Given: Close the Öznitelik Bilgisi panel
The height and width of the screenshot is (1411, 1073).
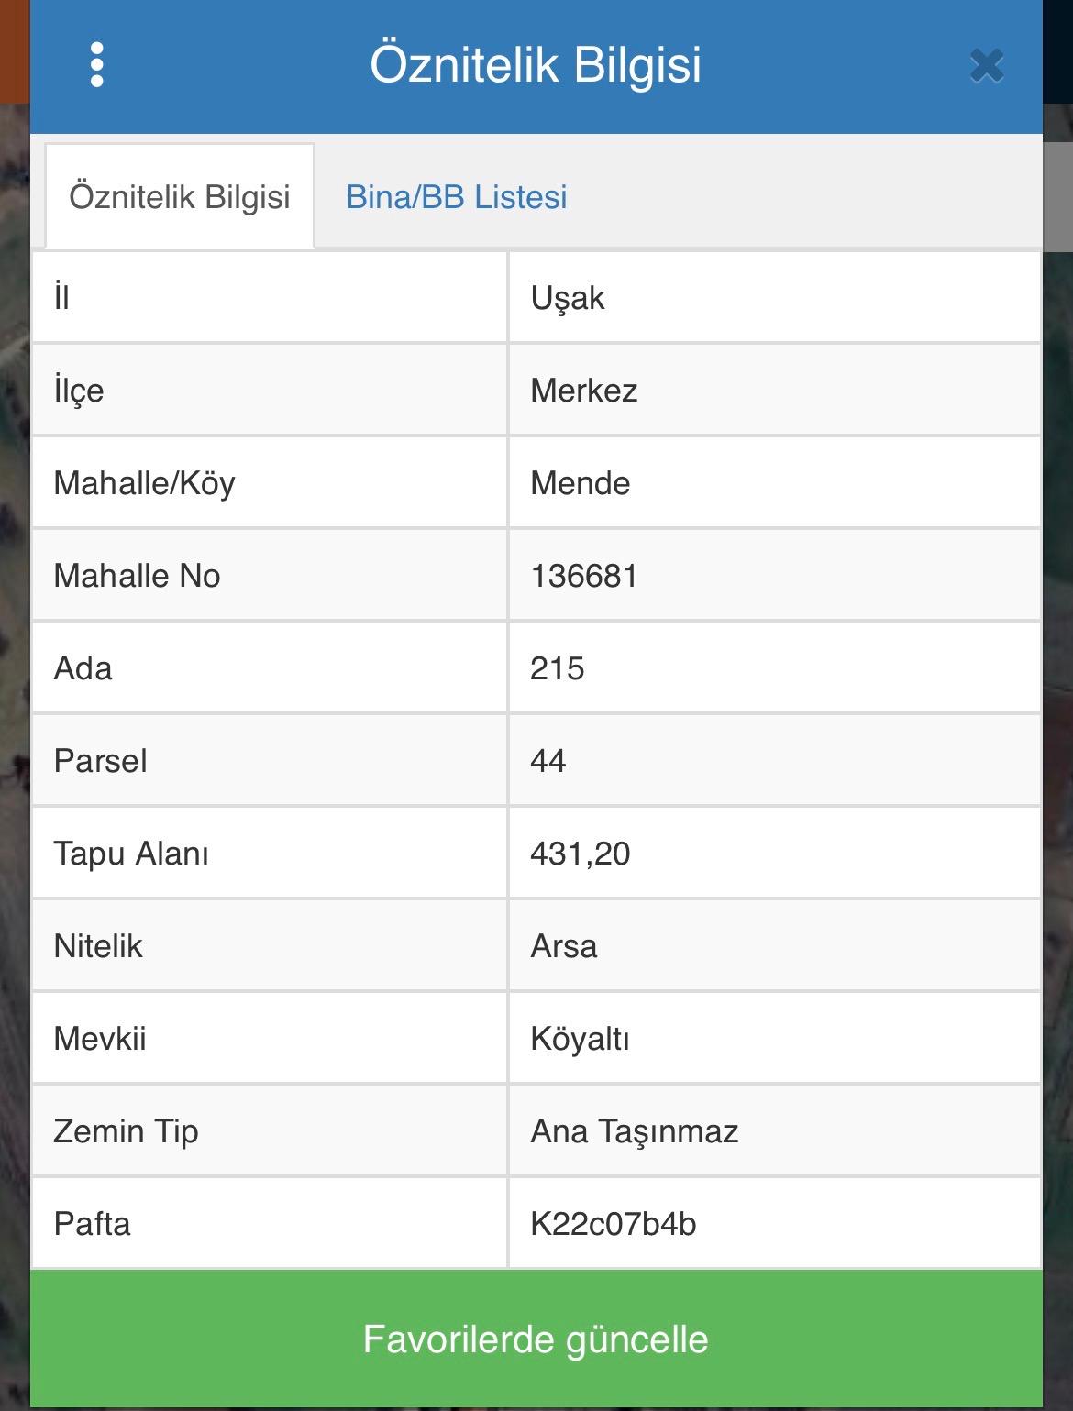Looking at the screenshot, I should (987, 66).
